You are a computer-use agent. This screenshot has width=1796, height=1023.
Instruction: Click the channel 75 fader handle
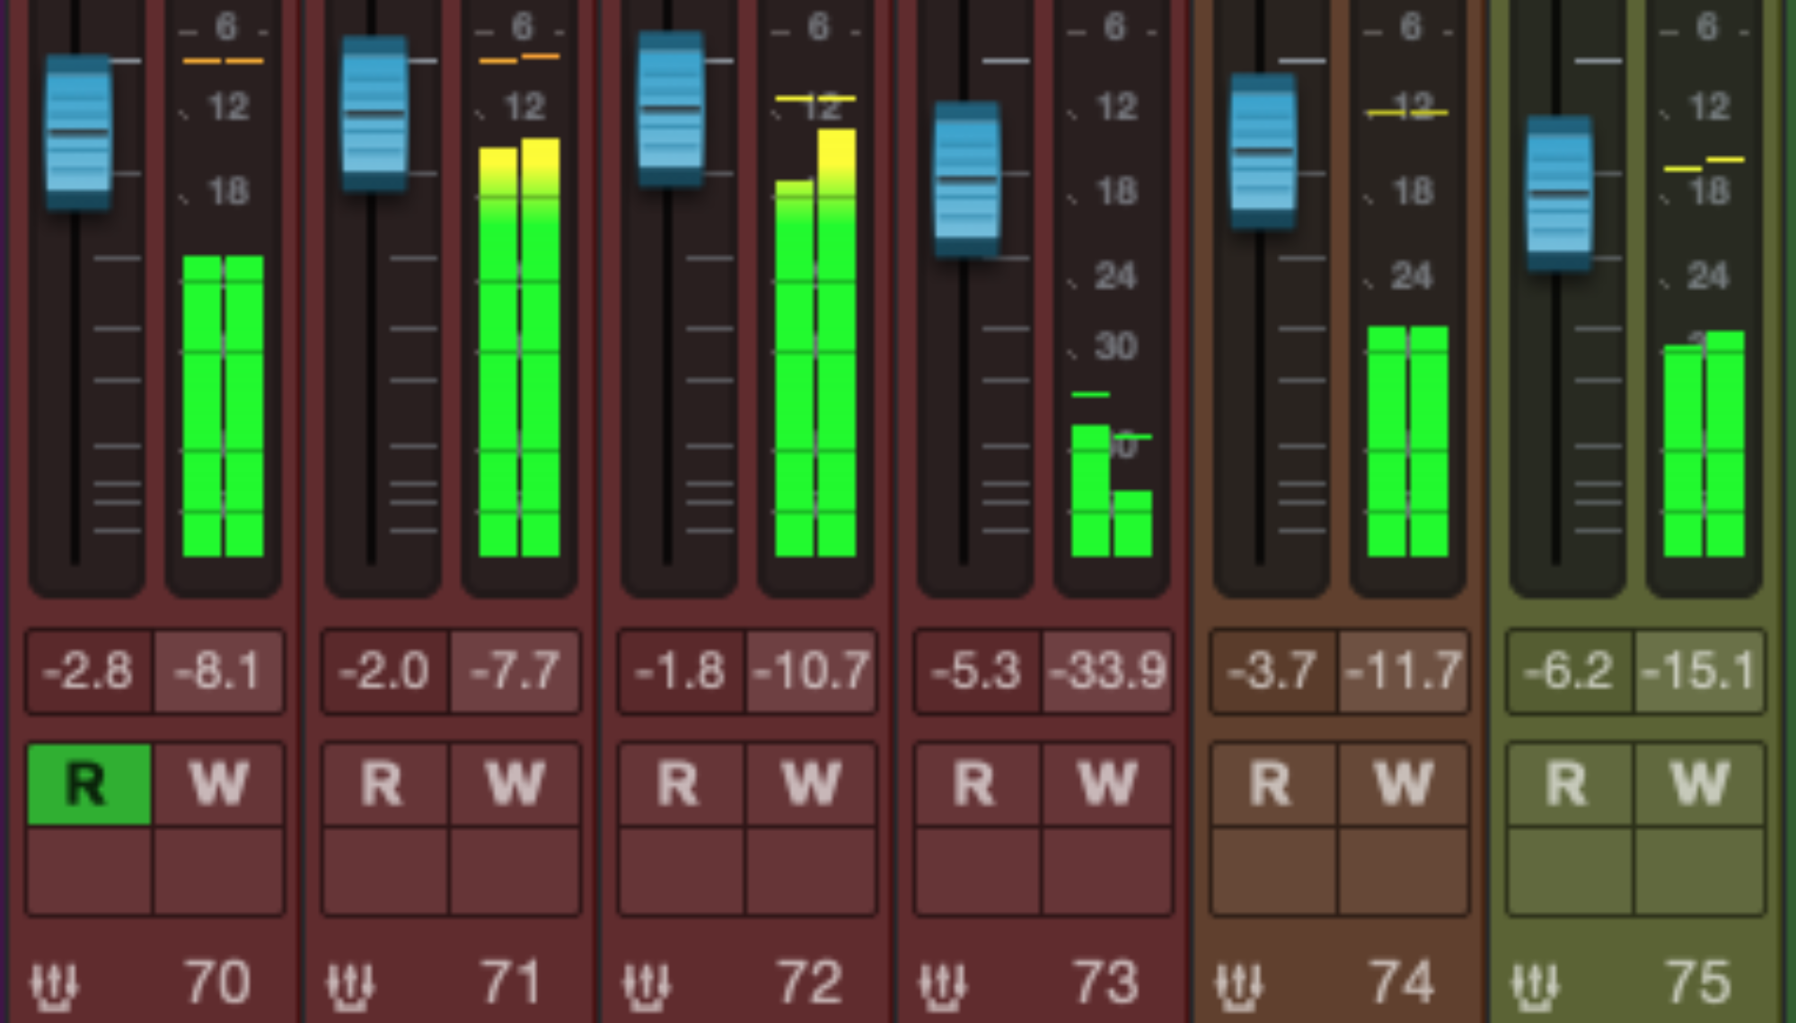pos(1560,193)
